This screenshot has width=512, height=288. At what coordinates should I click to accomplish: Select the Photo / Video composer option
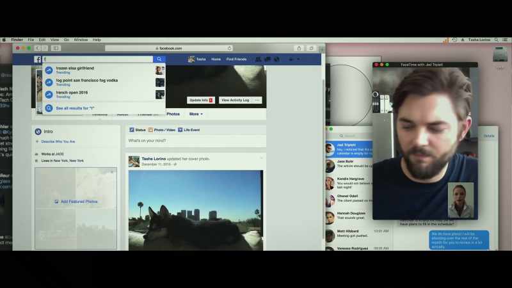pyautogui.click(x=162, y=130)
